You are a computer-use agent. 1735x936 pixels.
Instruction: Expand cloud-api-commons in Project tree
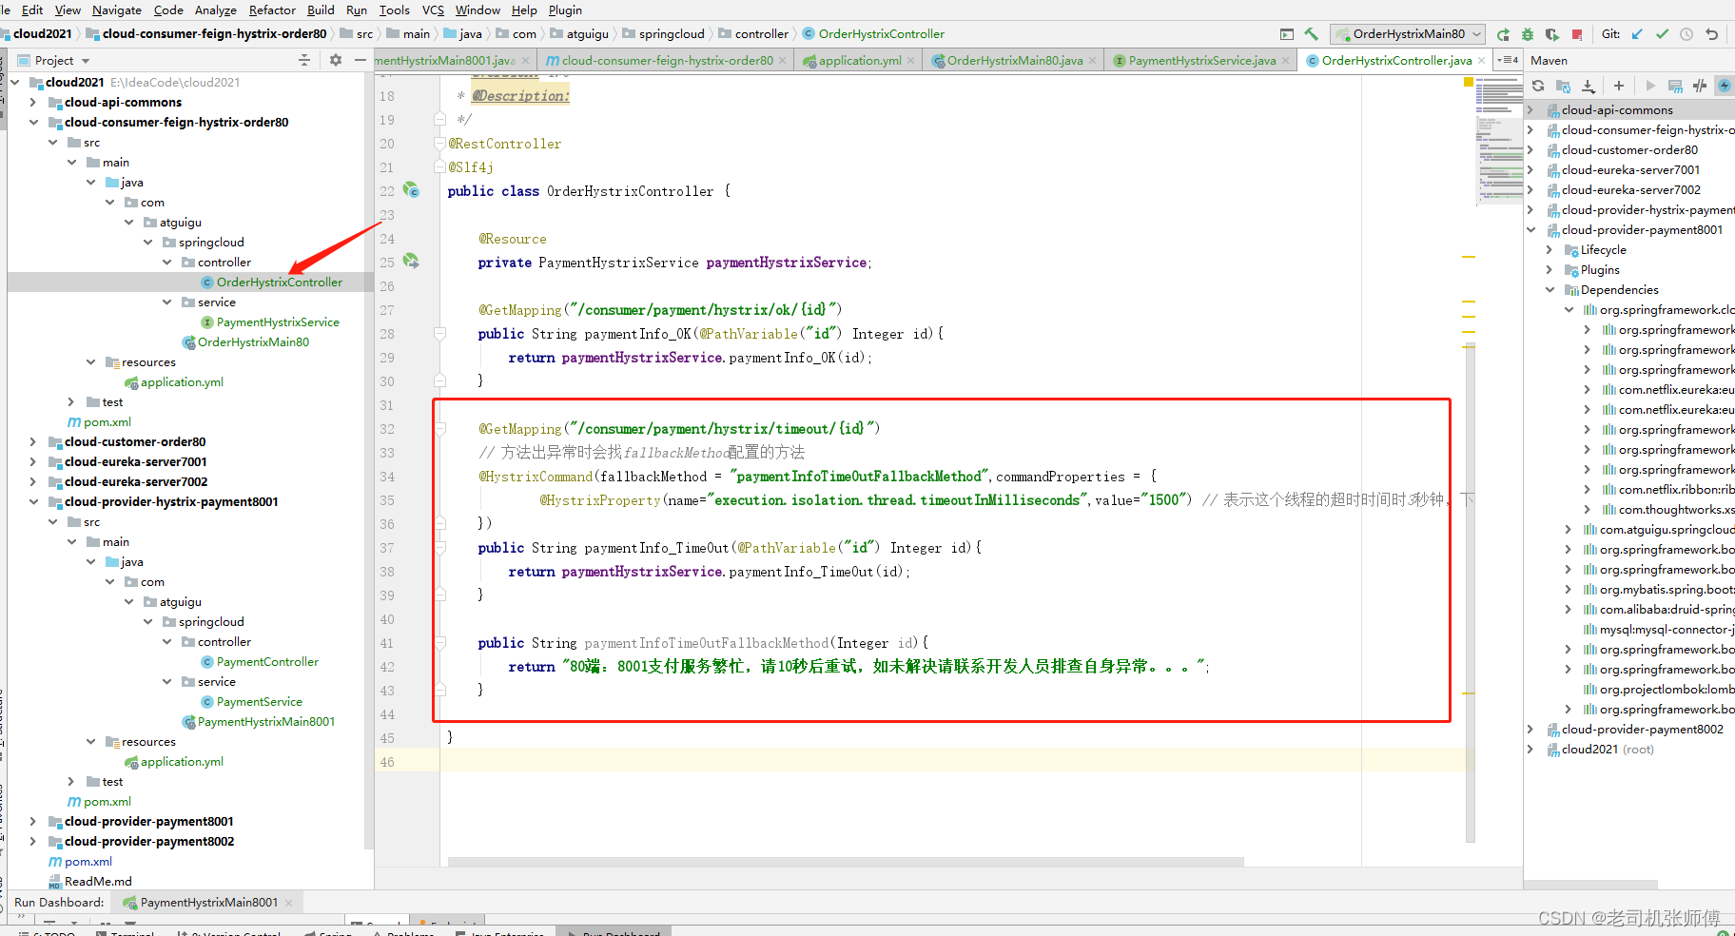pyautogui.click(x=33, y=102)
